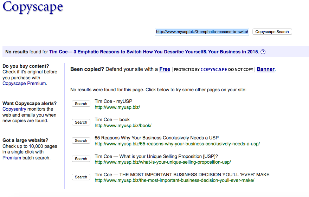Click the help question mark icon
The image size is (309, 197).
263,52
